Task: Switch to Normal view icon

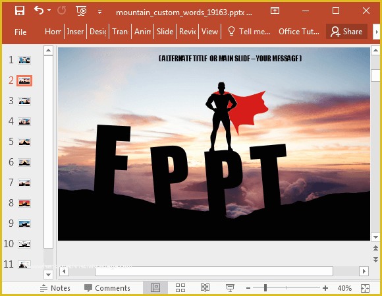Action: 155,288
